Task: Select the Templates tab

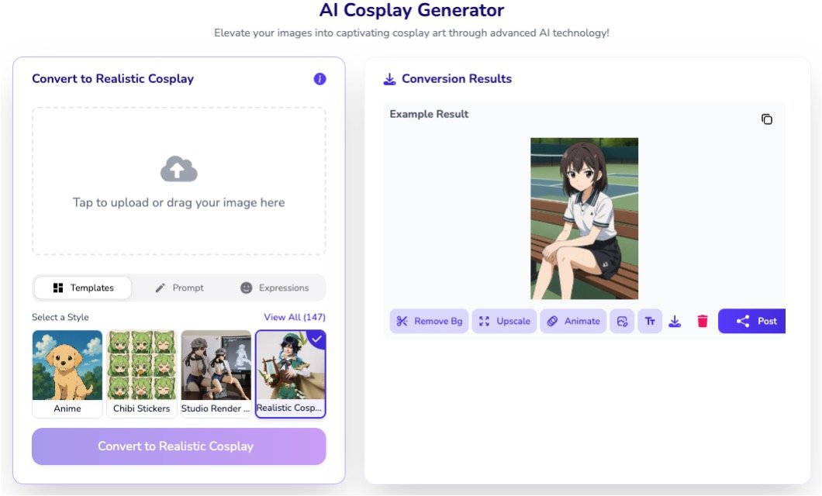Action: pos(83,288)
